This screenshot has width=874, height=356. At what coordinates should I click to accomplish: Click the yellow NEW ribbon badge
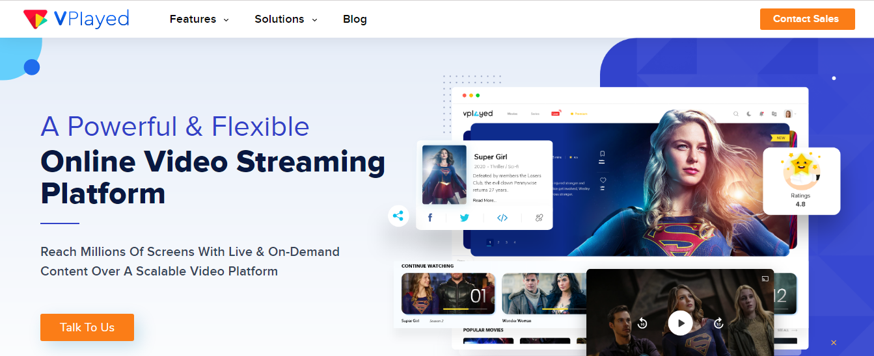pos(780,138)
